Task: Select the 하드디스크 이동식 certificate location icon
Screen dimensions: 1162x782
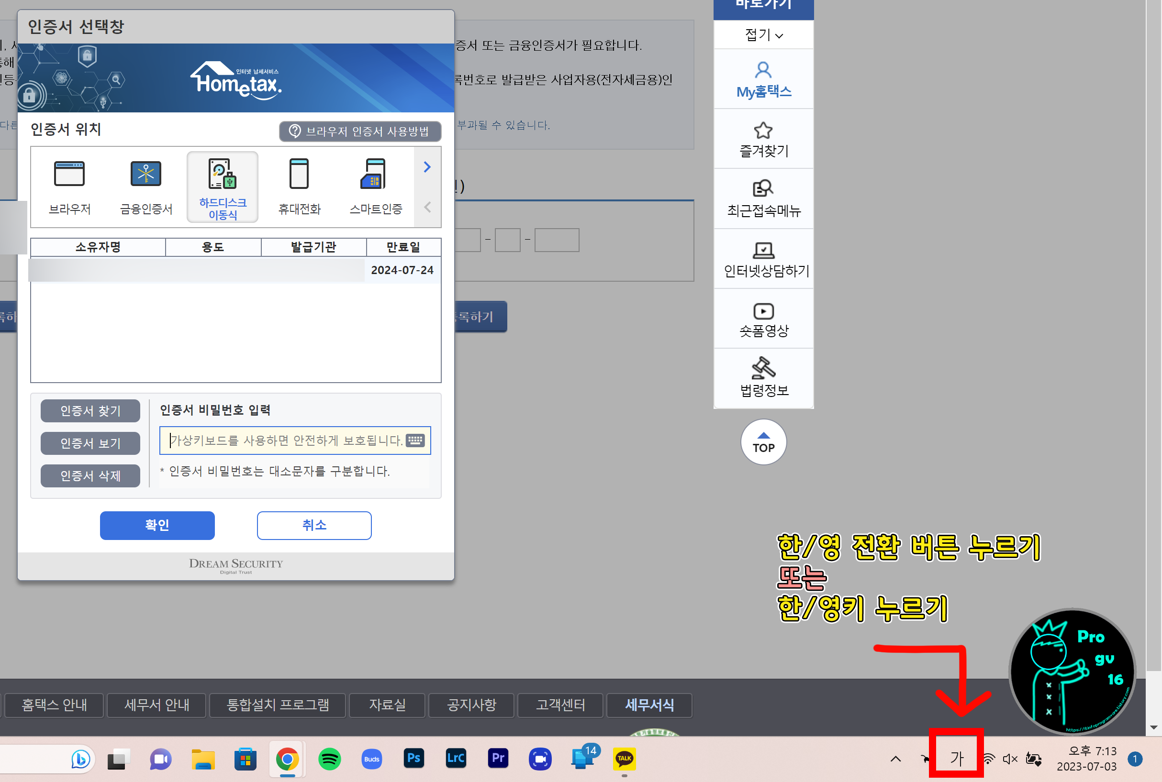Action: click(x=223, y=187)
